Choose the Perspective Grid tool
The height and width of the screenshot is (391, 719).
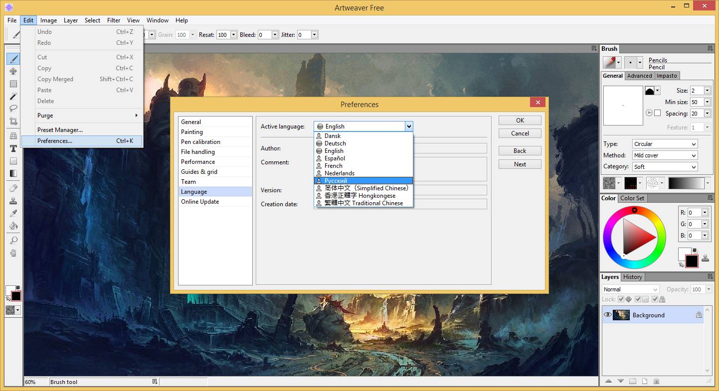(13, 136)
